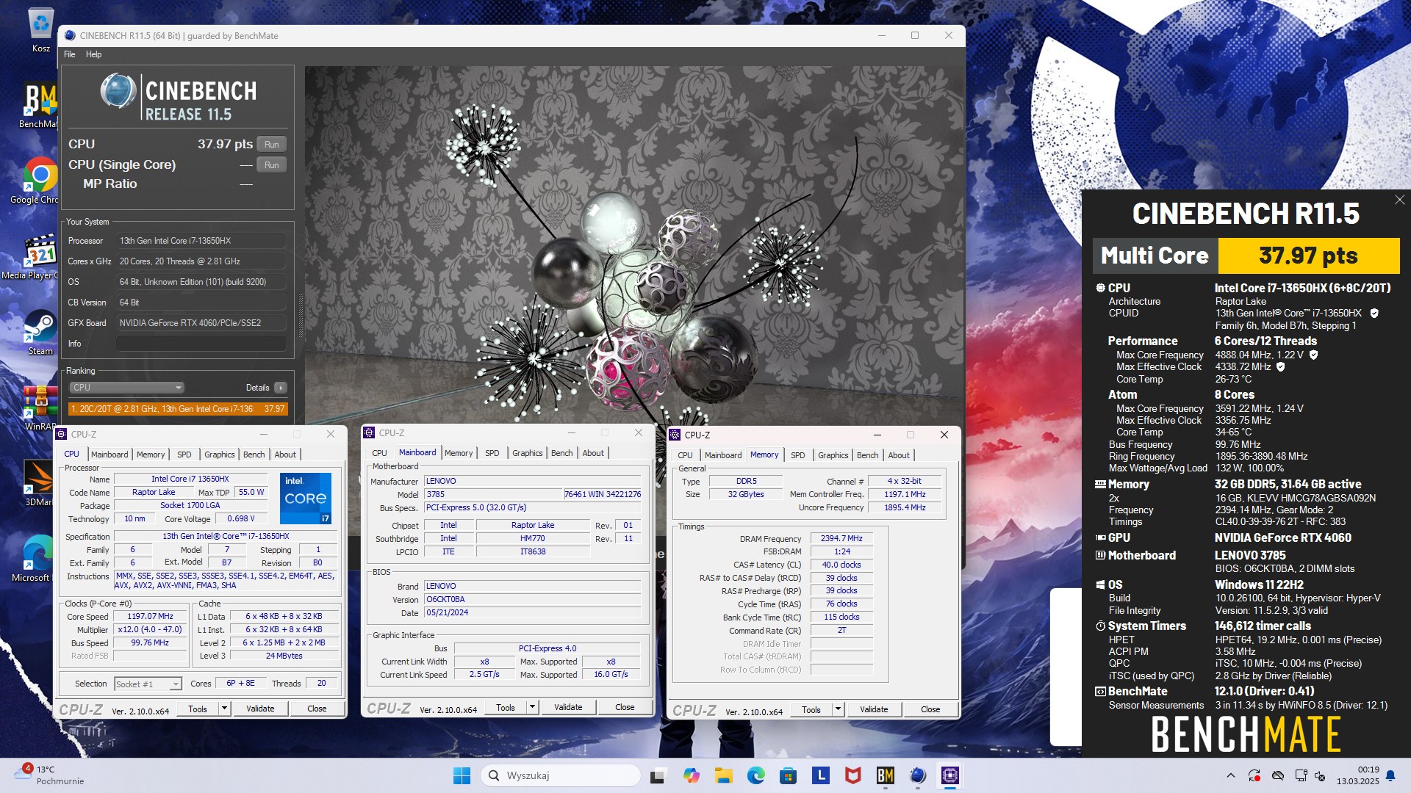
Task: Open the weather widget showing 13°C
Action: tap(50, 775)
